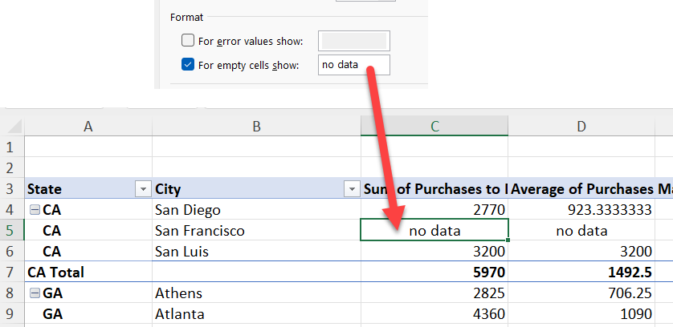673x327 pixels.
Task: Select column D header
Action: click(581, 126)
